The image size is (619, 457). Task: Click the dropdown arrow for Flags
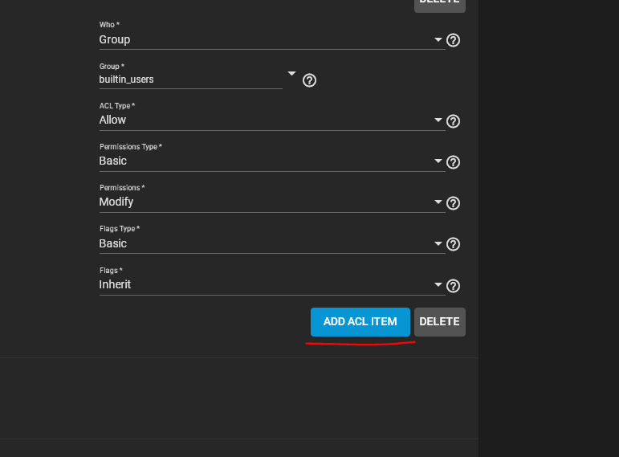point(438,284)
